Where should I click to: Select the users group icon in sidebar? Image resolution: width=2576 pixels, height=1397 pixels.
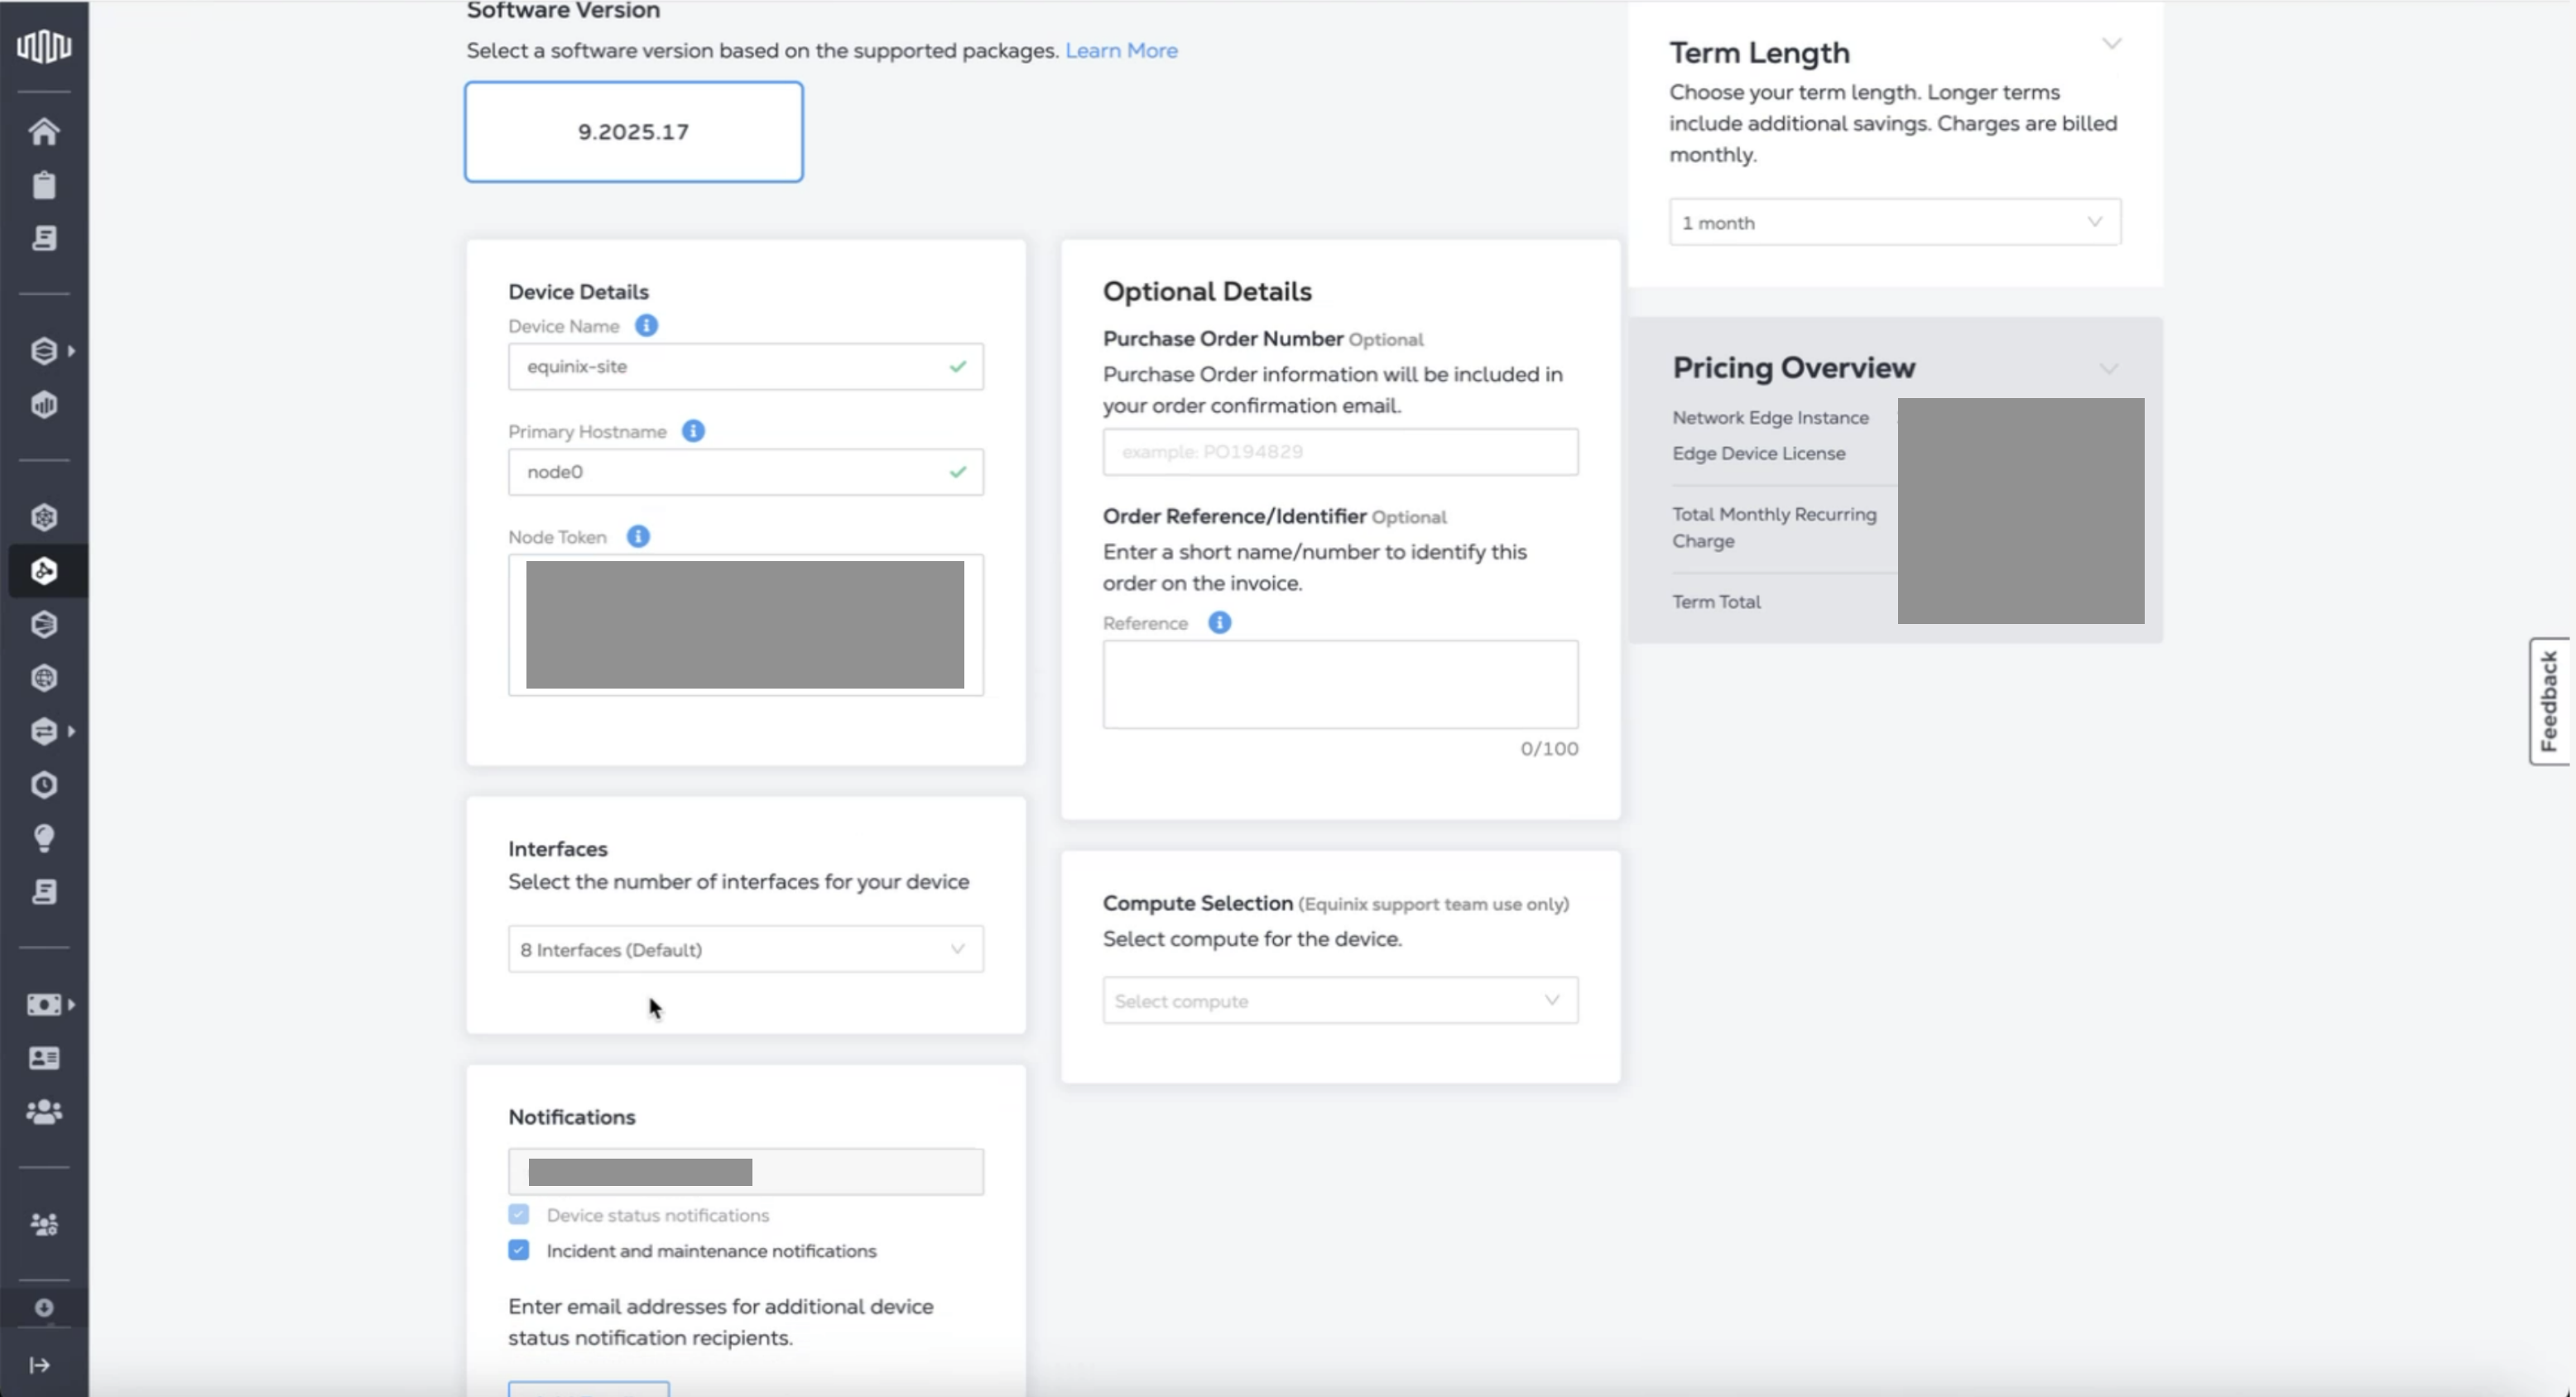(44, 1111)
